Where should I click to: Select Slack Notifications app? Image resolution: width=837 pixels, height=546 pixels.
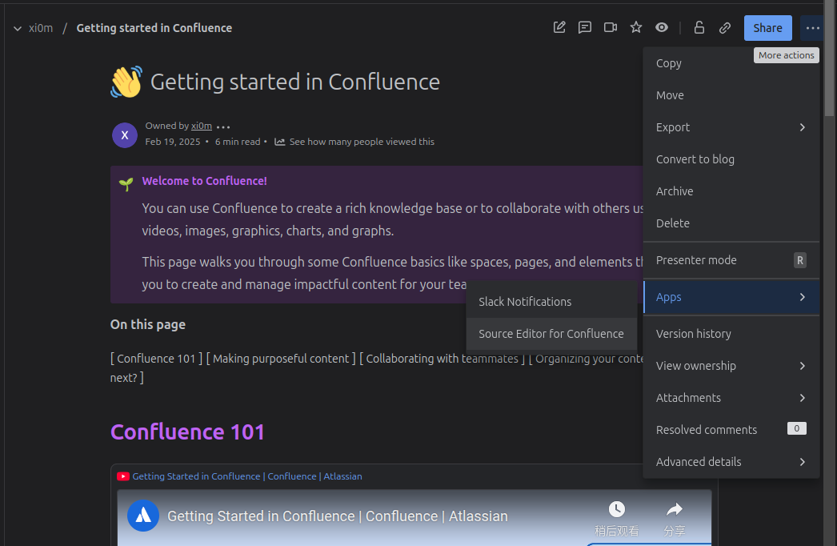[x=551, y=302]
